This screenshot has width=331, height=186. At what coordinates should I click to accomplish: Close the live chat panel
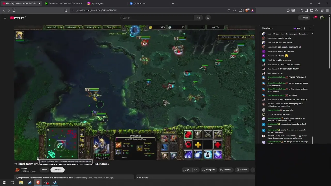pyautogui.click(x=310, y=28)
